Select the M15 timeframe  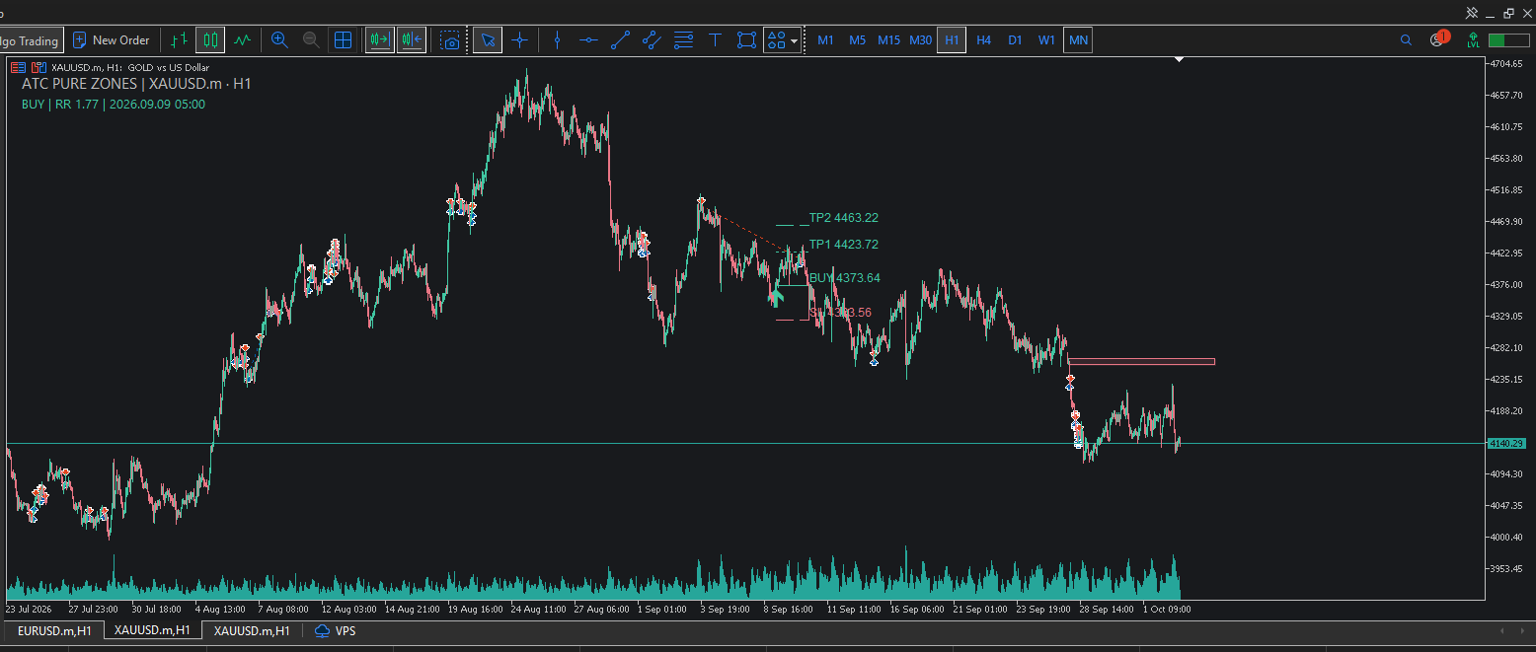(888, 40)
